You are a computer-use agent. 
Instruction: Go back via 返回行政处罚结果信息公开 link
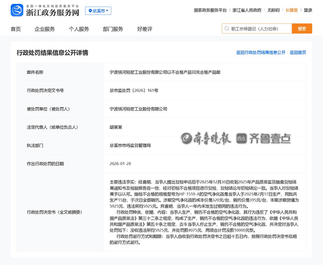[261, 53]
